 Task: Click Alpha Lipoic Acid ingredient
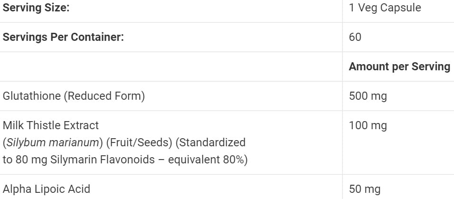coord(47,189)
